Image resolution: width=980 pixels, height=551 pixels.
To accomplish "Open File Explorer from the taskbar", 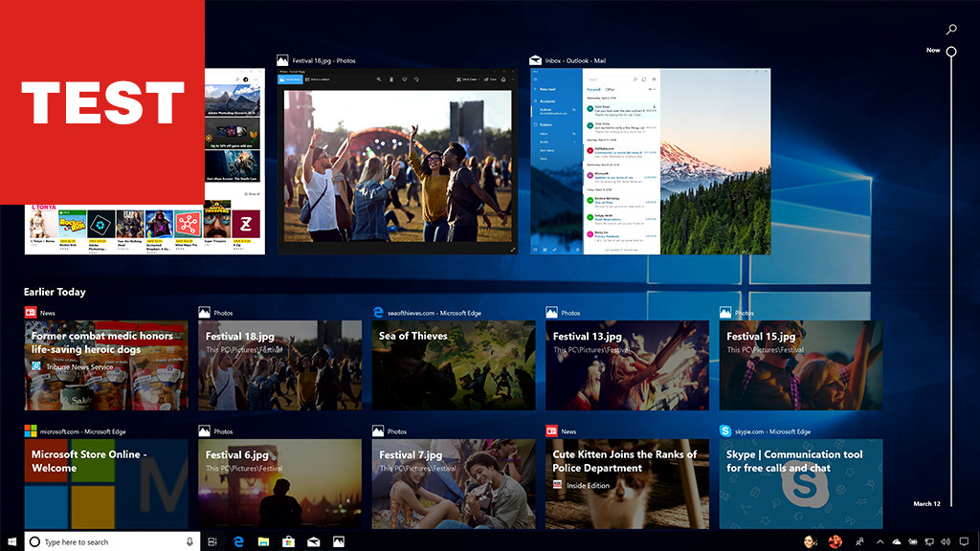I will coord(263,541).
